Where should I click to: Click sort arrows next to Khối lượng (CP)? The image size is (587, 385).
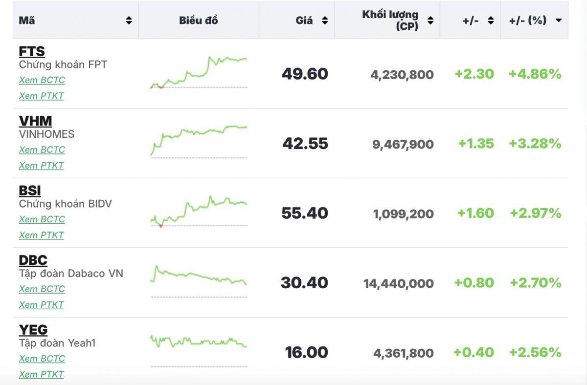430,21
